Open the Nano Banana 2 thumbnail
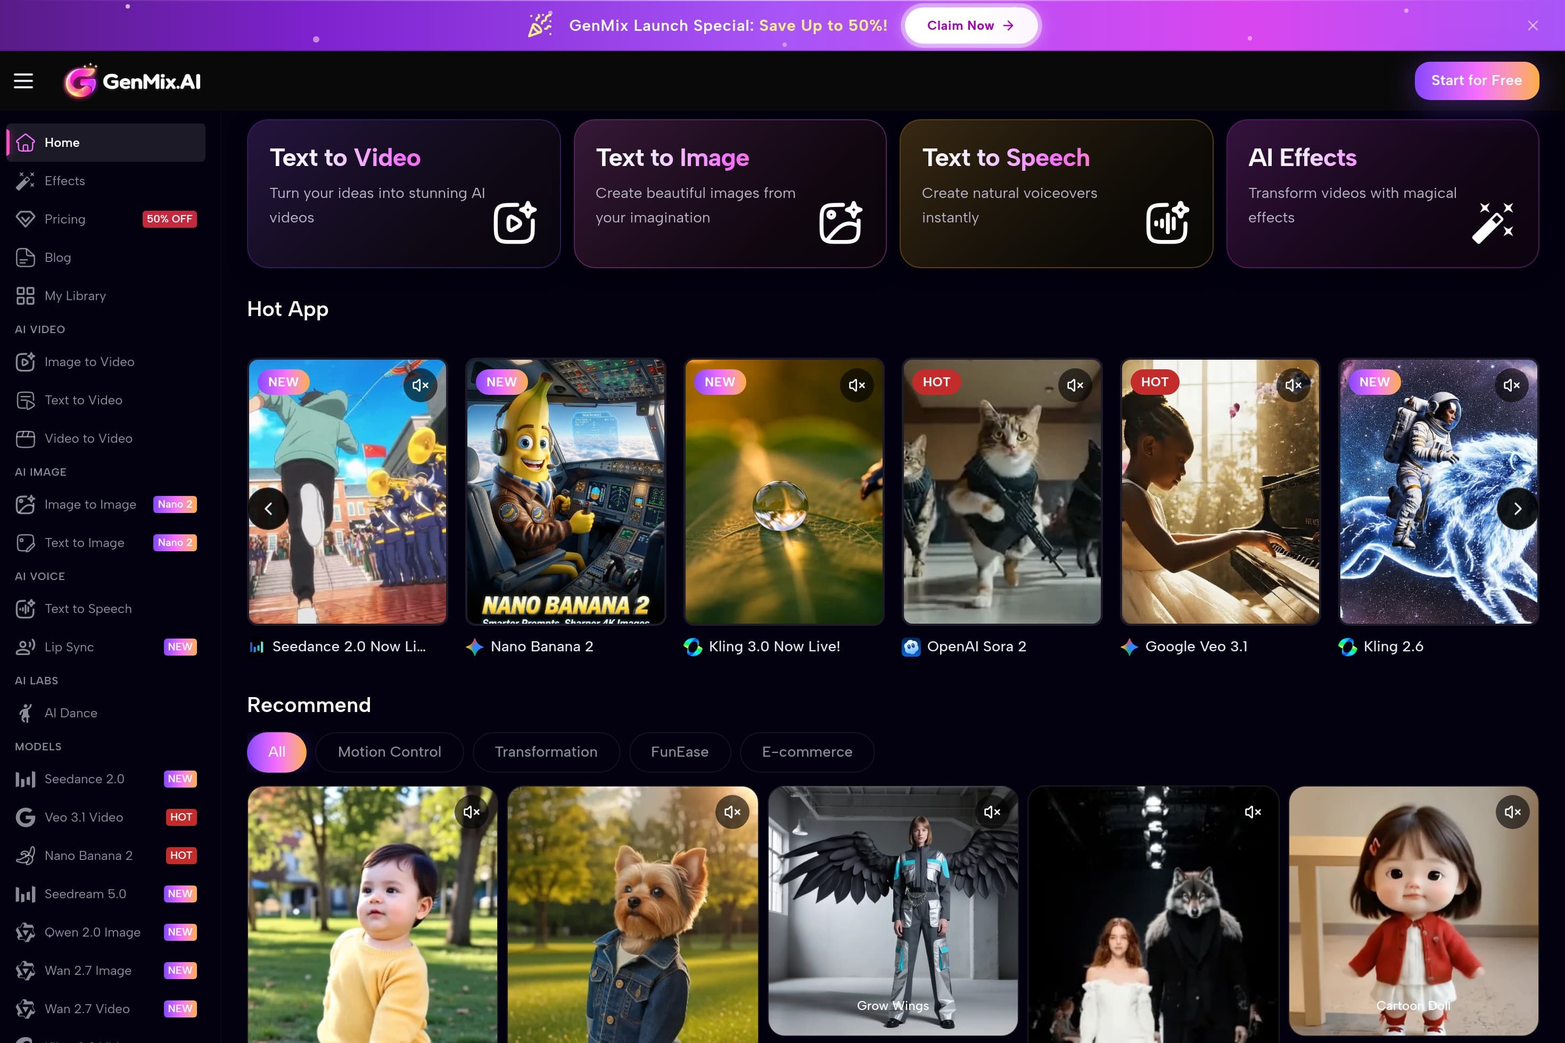The image size is (1565, 1043). tap(565, 492)
